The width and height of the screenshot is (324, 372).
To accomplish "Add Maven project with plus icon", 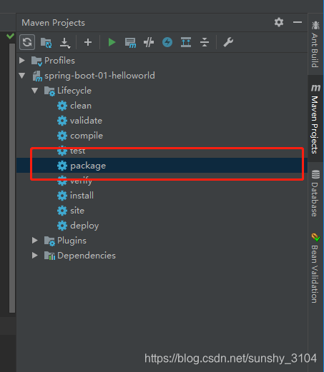I will coord(88,42).
